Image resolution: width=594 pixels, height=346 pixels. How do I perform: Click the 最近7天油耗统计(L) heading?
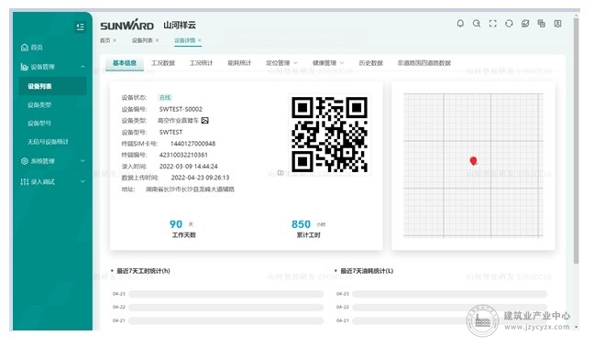pyautogui.click(x=367, y=271)
